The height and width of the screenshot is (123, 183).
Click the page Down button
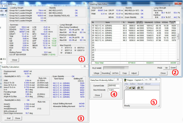tap(173, 68)
